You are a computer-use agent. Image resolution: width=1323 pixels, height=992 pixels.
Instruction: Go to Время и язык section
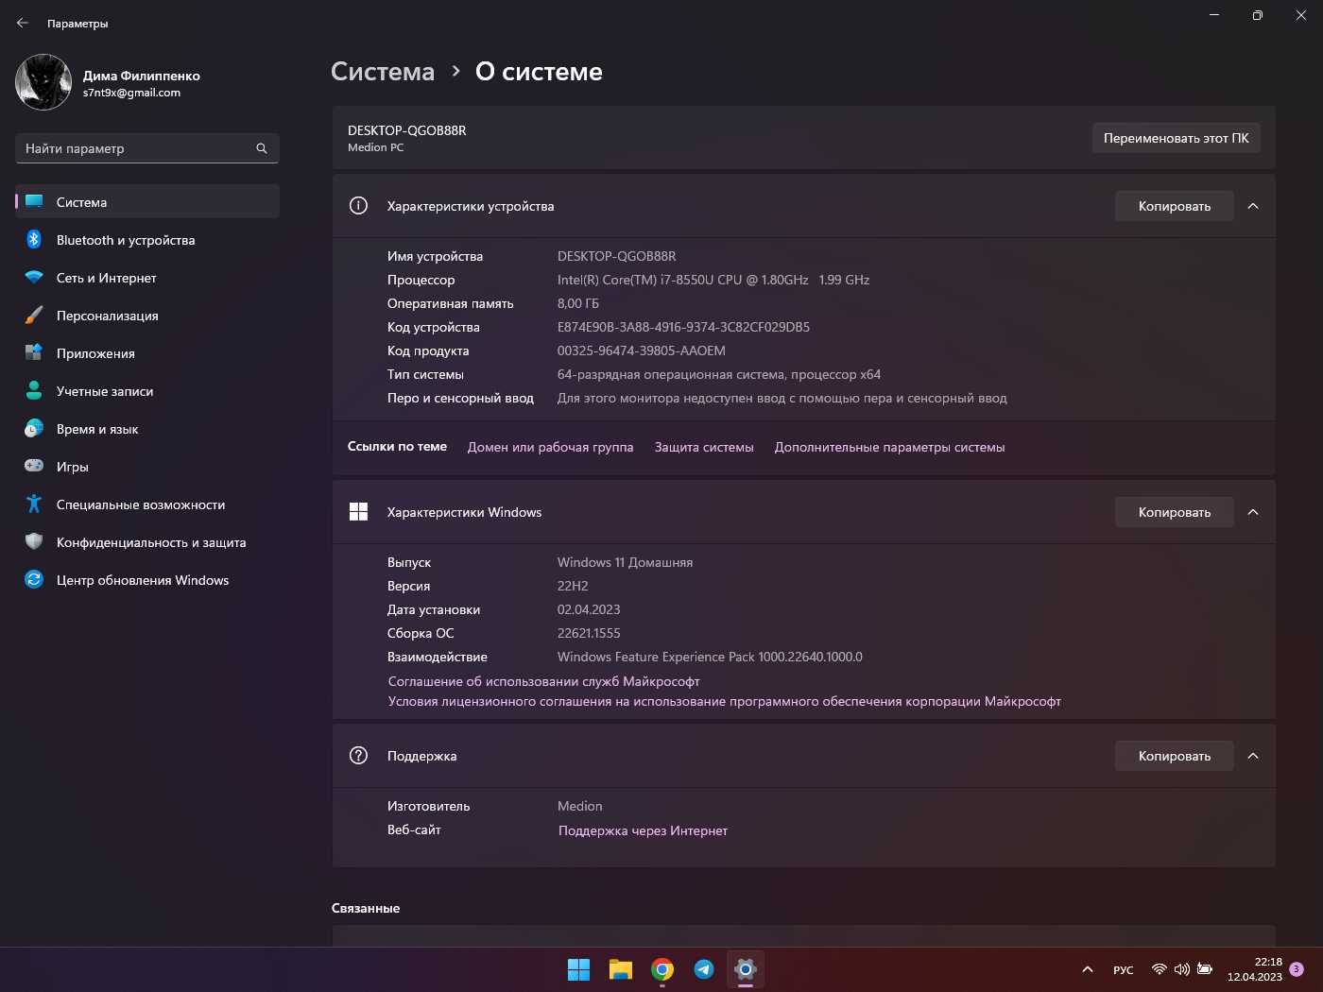[146, 429]
